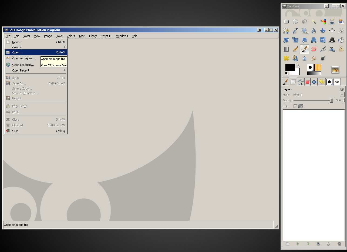Activate the Fuzzy Select magic wand
This screenshot has width=347, height=252.
pyautogui.click(x=314, y=22)
